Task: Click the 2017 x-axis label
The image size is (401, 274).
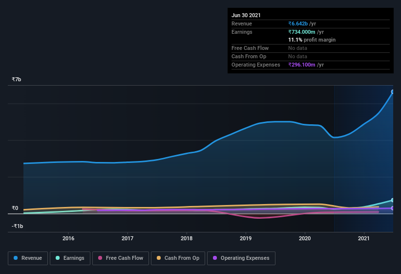Action: coord(127,238)
